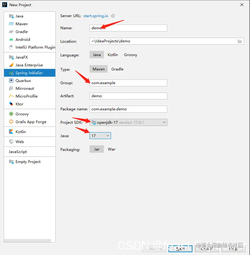This screenshot has width=250, height=255.
Task: Click the IntelliJ logo in title bar
Action: pos(5,5)
